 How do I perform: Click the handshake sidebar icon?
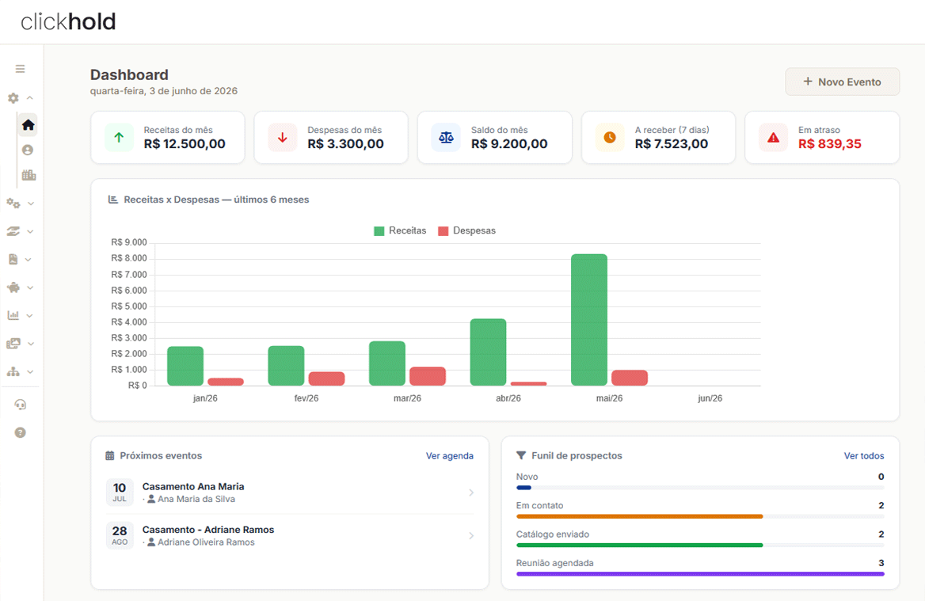pyautogui.click(x=13, y=231)
